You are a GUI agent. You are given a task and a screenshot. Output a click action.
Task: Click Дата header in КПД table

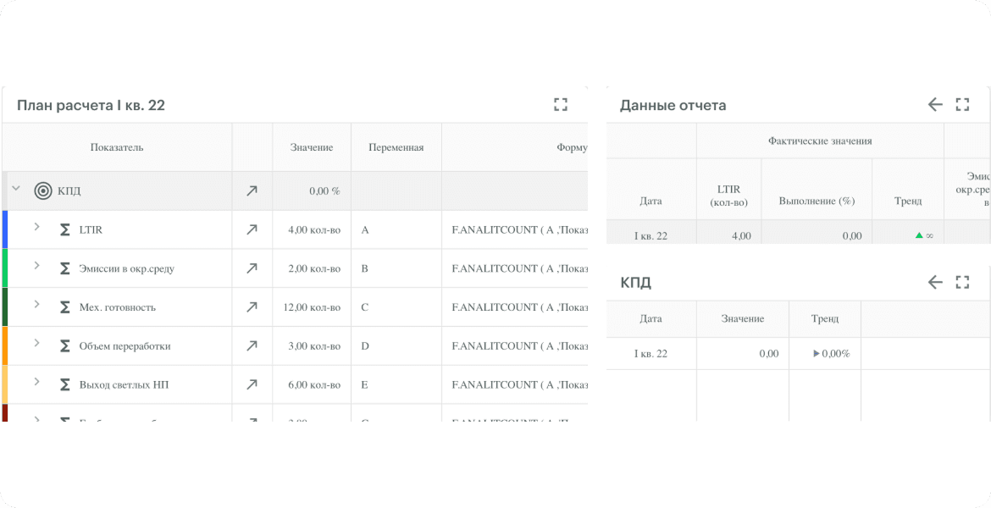click(651, 318)
